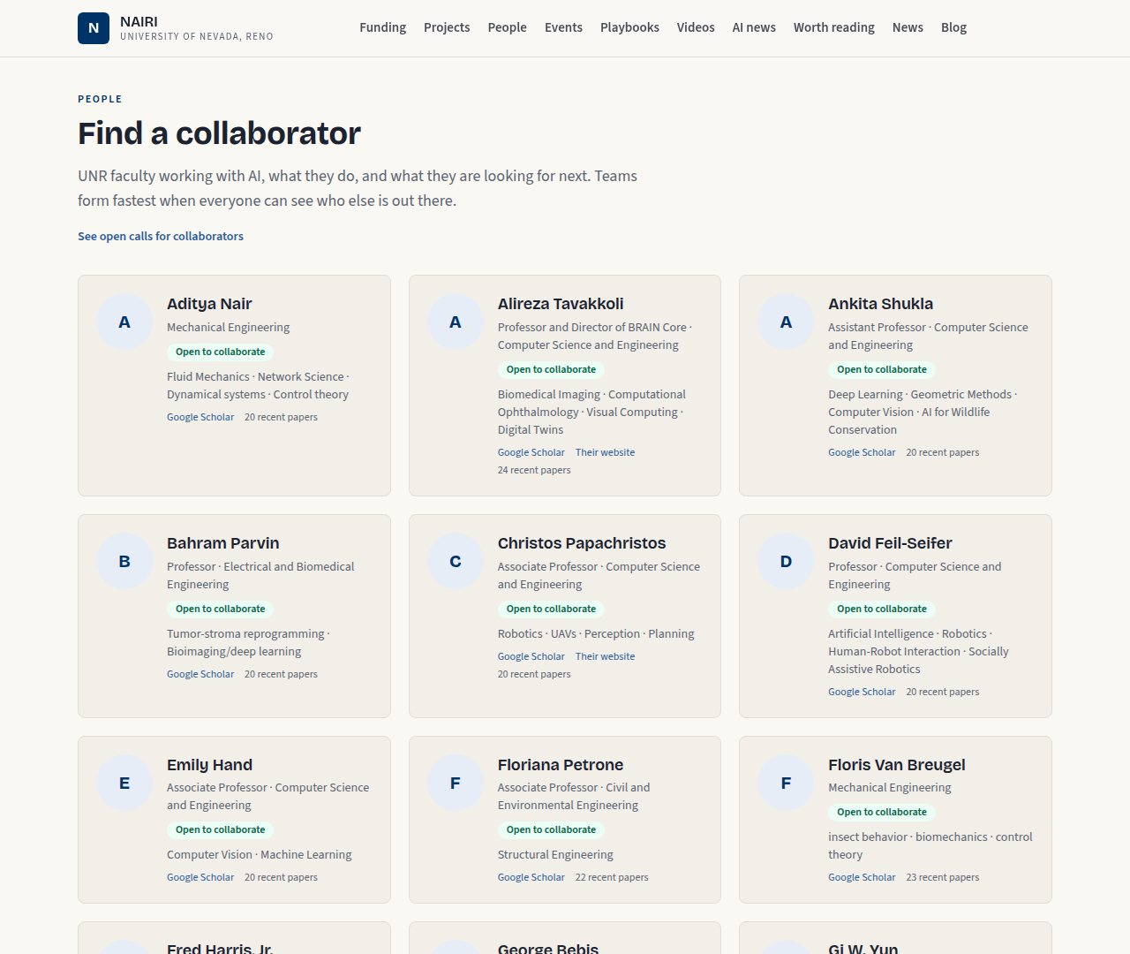
Task: Open the Funding menu item
Action: pyautogui.click(x=383, y=27)
